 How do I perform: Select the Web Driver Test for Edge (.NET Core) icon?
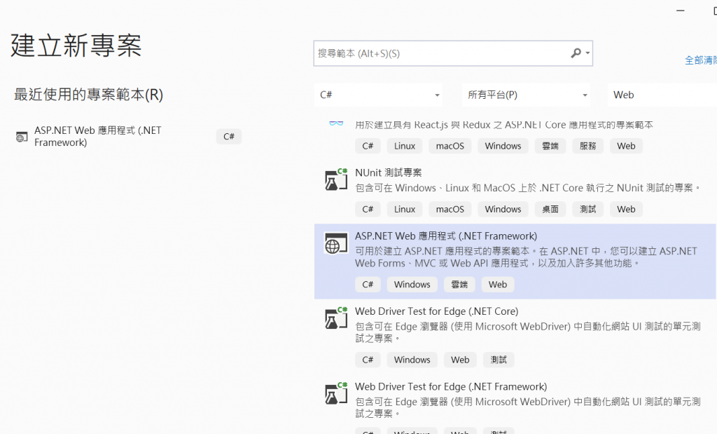(336, 318)
